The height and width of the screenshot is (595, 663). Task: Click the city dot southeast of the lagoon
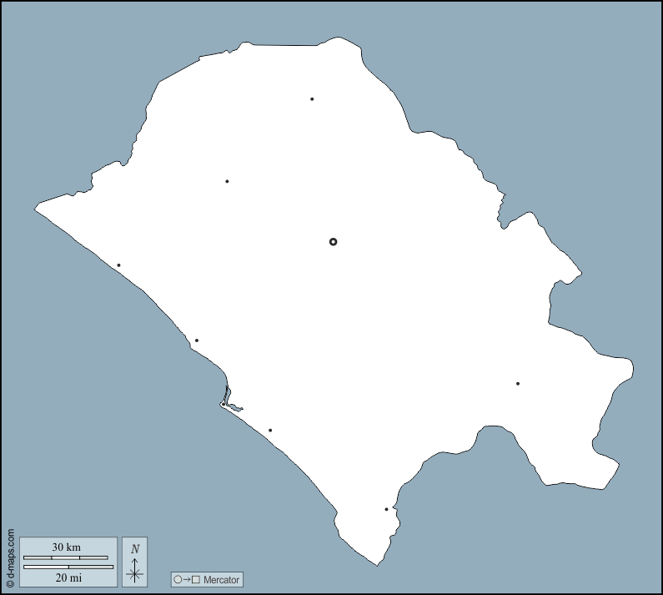click(x=270, y=431)
